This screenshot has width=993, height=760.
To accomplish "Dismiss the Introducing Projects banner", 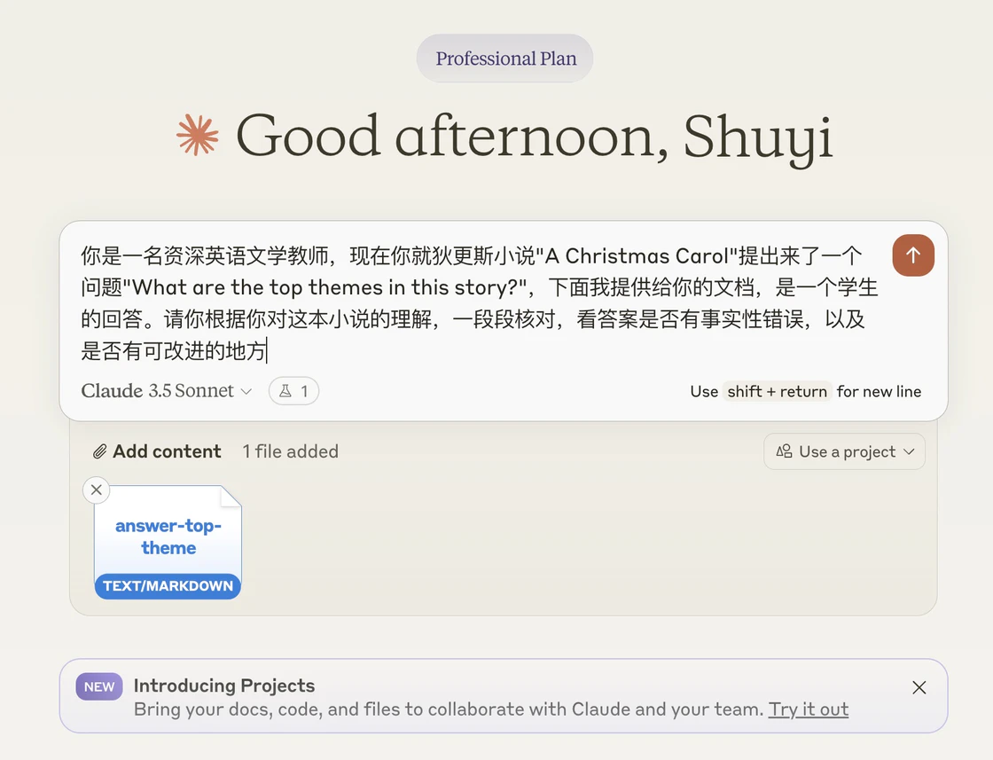I will (x=919, y=688).
